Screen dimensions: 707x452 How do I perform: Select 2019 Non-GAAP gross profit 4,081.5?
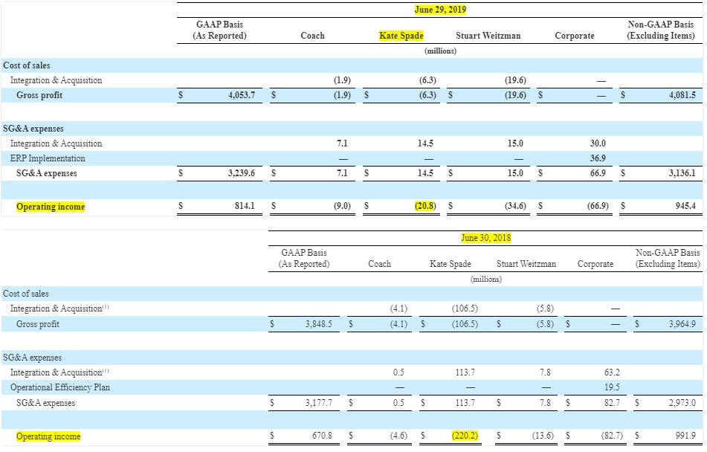(x=682, y=95)
